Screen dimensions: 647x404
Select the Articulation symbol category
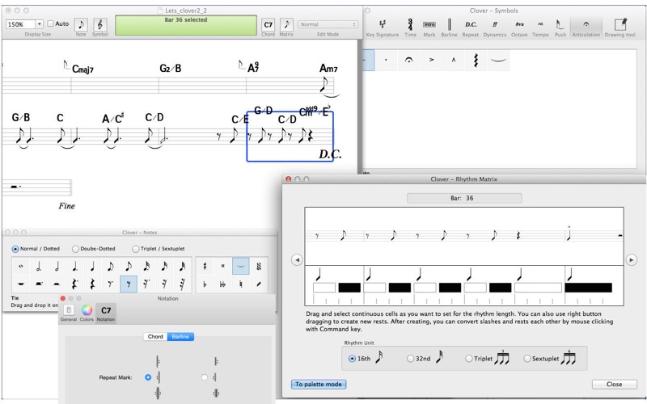pos(586,28)
